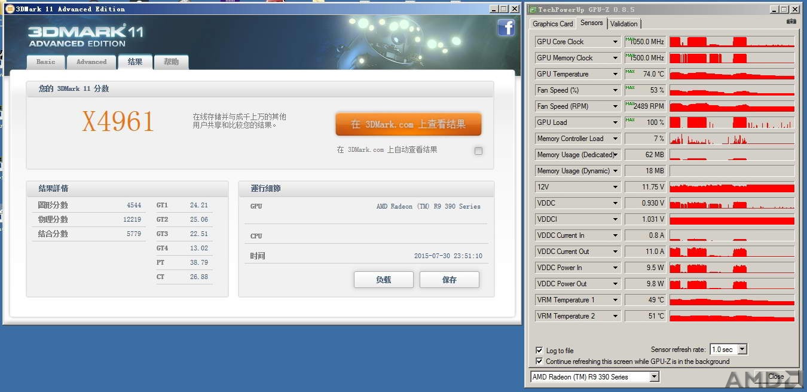Click the 62 MB memory usage reading
The image size is (807, 392).
[x=645, y=155]
